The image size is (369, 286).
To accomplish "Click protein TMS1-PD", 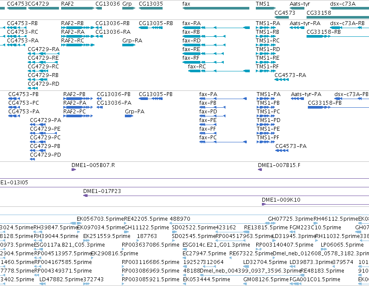I will point(266,125).
